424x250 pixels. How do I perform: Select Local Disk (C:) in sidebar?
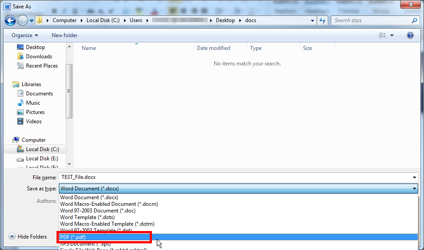pos(42,149)
